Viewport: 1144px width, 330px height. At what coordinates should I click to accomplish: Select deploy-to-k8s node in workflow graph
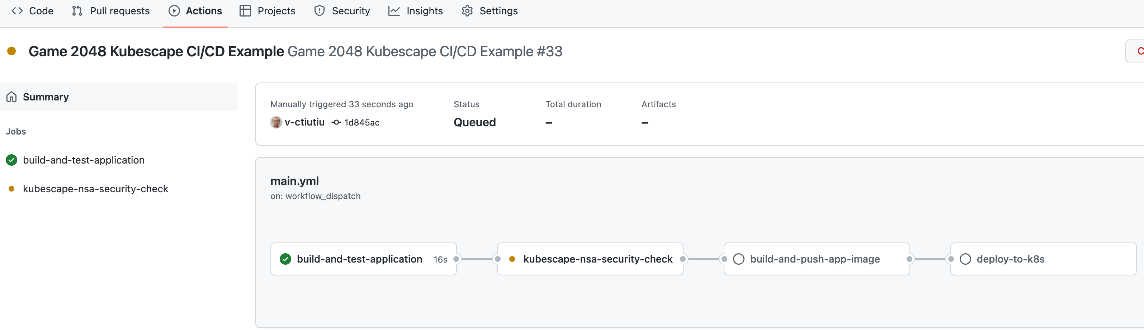pos(1043,259)
